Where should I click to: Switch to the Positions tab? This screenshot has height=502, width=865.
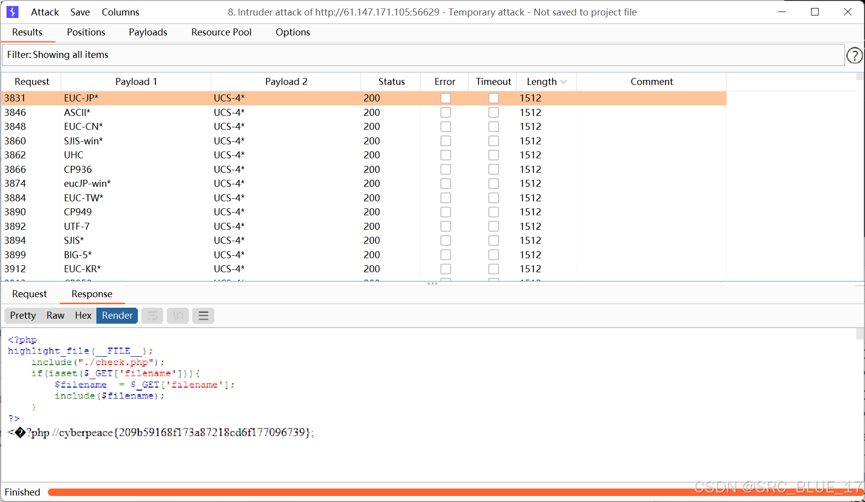86,32
